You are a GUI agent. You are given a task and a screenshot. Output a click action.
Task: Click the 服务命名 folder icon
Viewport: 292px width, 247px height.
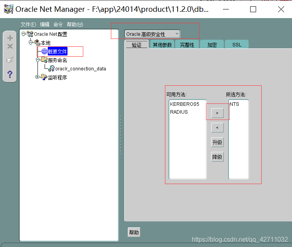(x=44, y=60)
